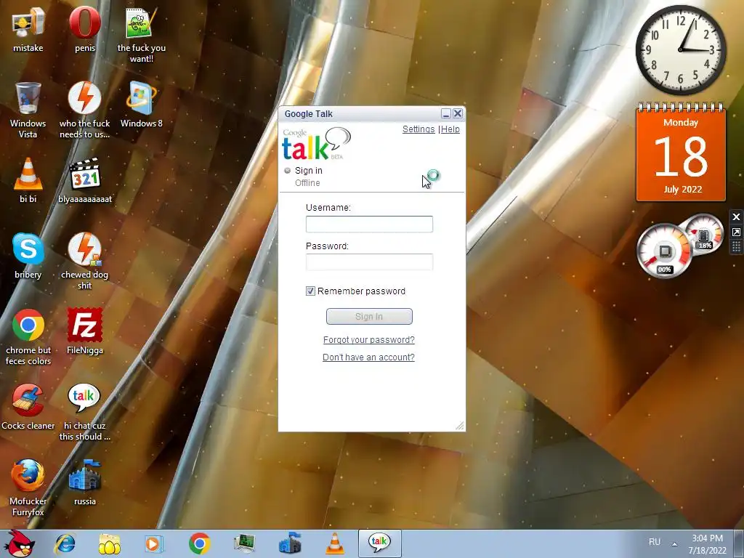
Task: Switch to Google Talk taskbar button
Action: click(379, 543)
